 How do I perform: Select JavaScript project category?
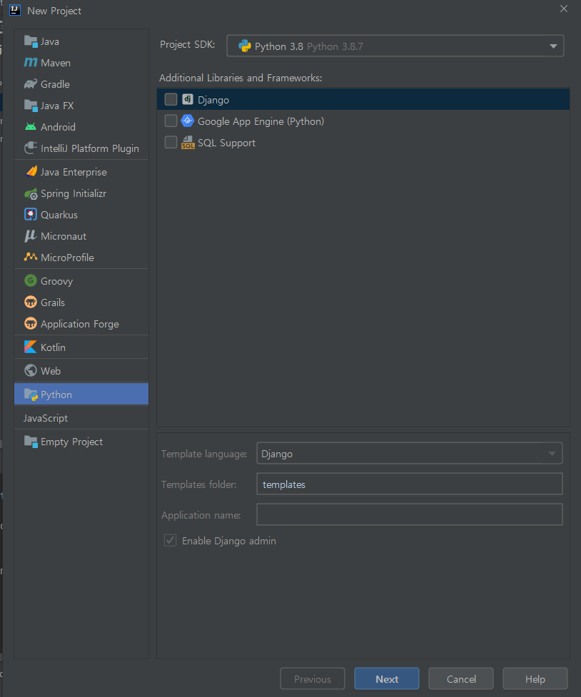pyautogui.click(x=46, y=418)
